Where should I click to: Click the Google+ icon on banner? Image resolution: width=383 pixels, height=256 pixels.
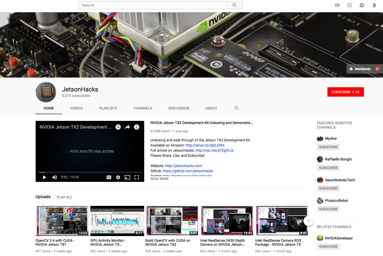pos(378,69)
